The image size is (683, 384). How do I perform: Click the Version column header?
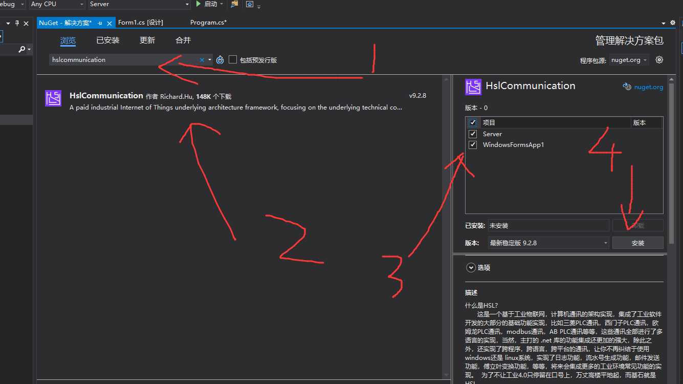click(x=647, y=123)
